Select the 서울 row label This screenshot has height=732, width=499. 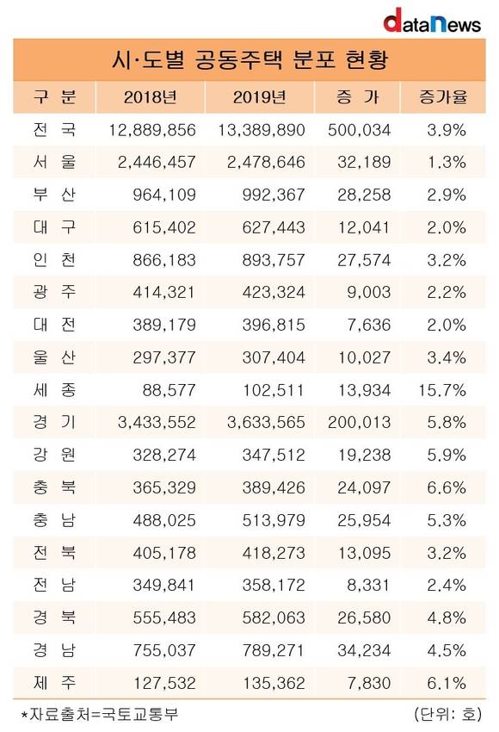pos(54,162)
